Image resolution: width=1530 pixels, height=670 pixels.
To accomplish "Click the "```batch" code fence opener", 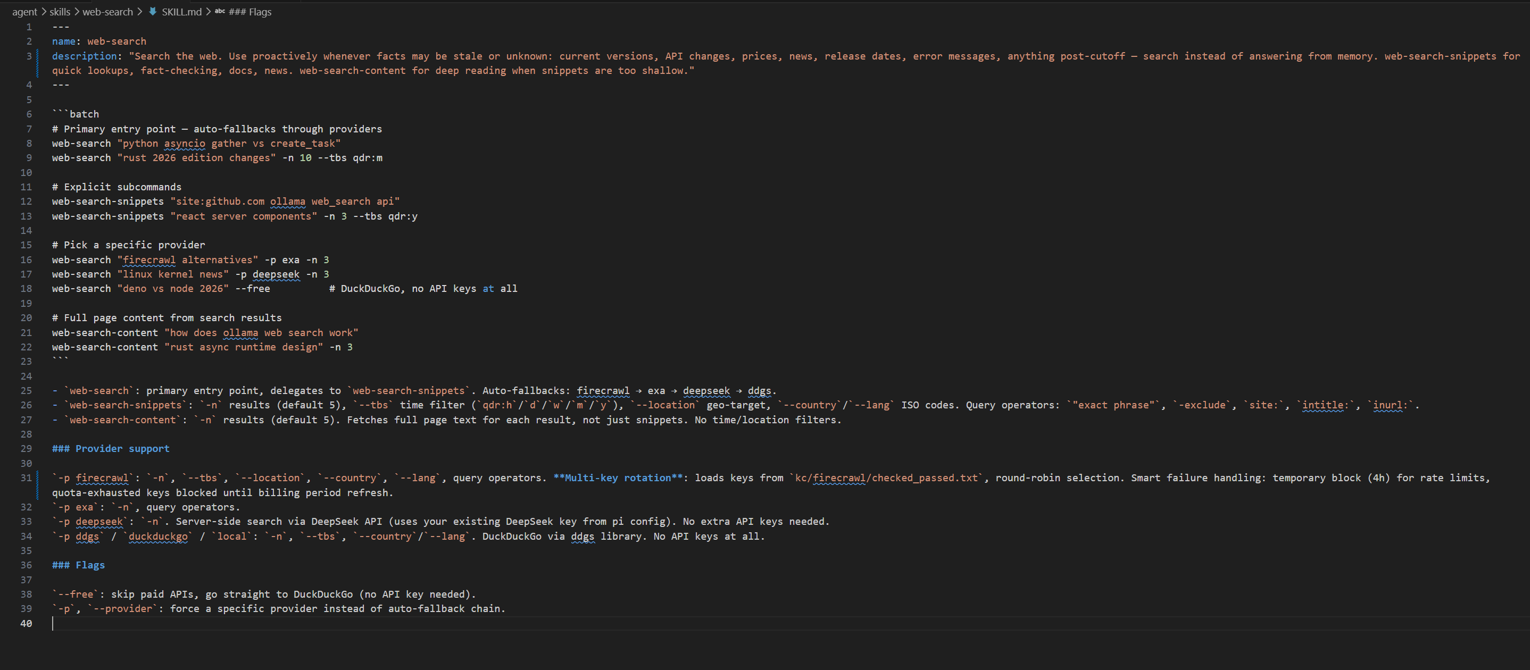I will click(x=76, y=114).
